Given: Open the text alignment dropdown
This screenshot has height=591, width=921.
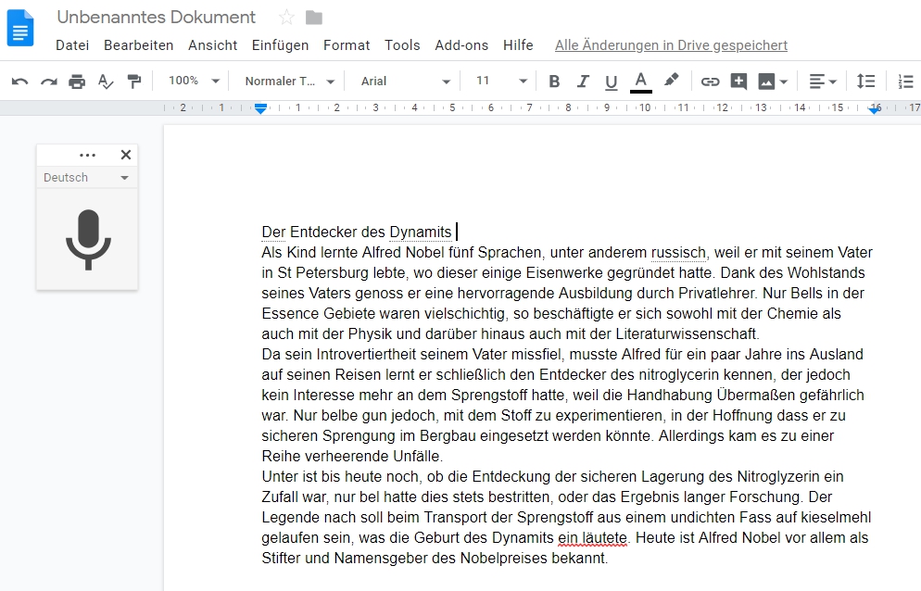Looking at the screenshot, I should click(823, 82).
